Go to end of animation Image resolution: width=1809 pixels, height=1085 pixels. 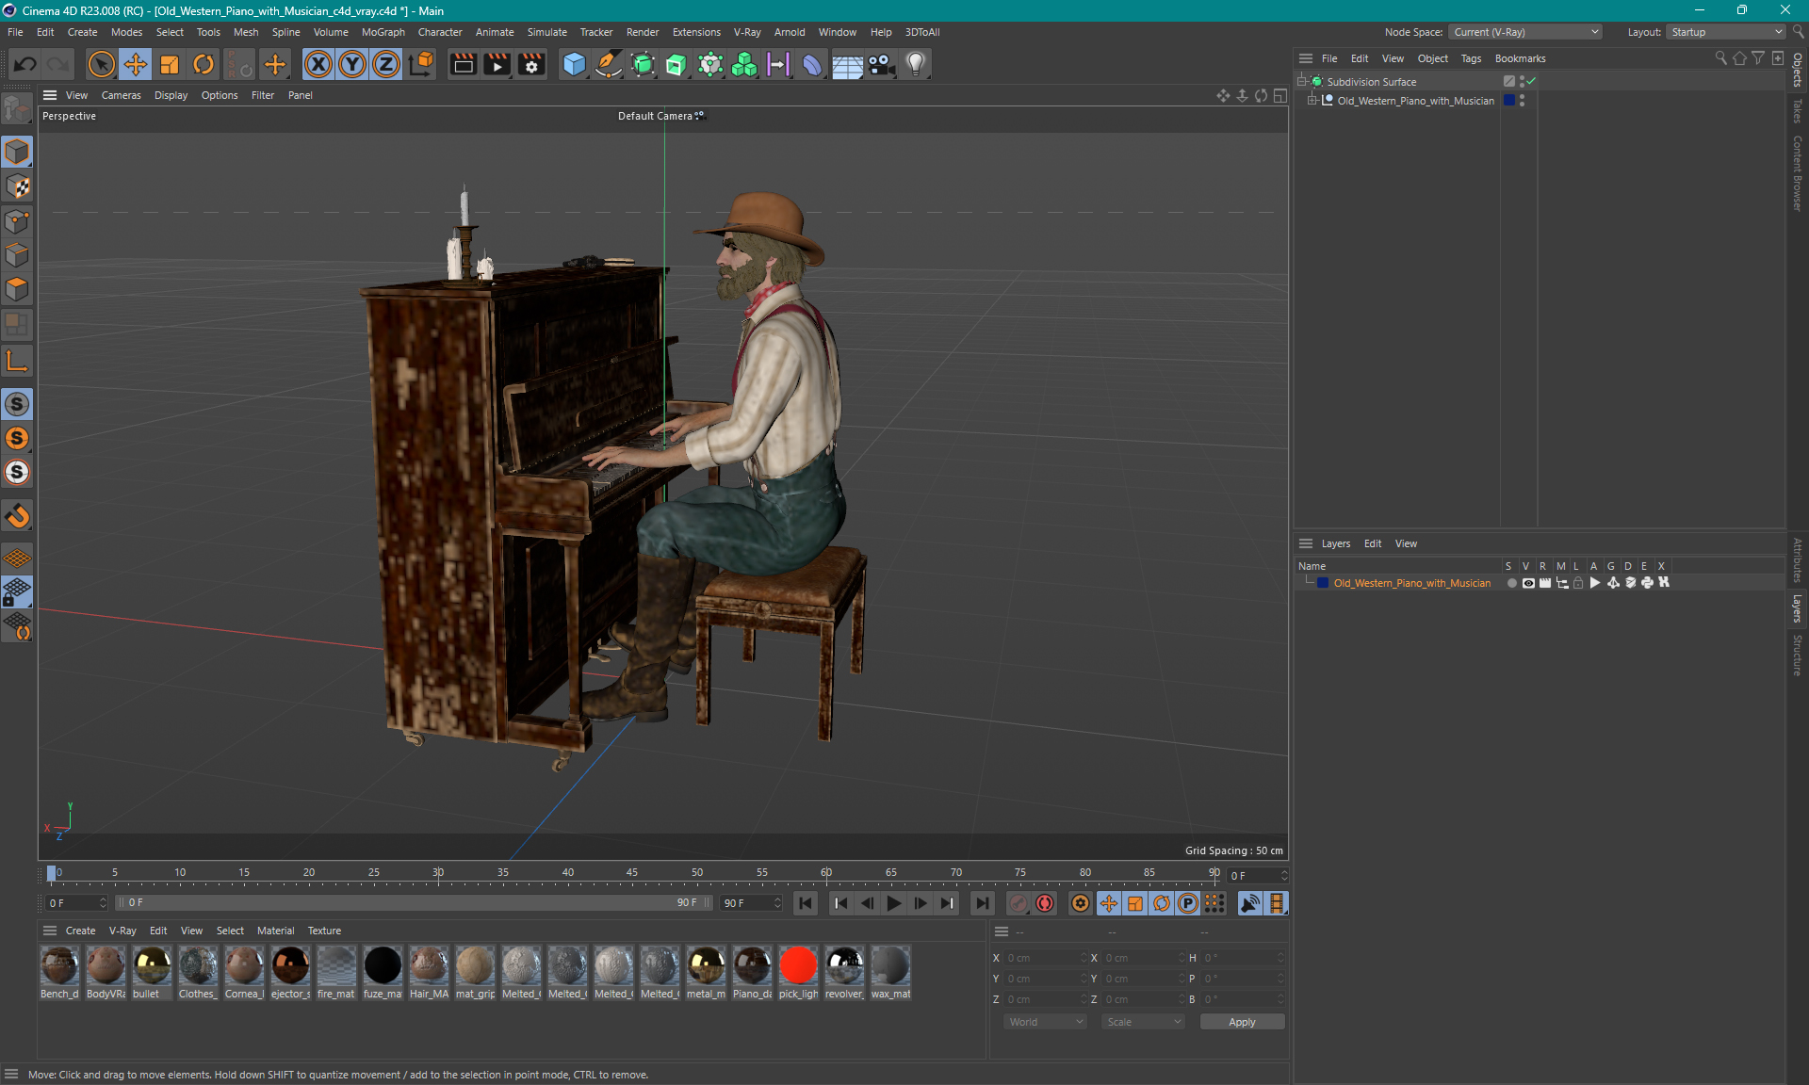coord(983,903)
